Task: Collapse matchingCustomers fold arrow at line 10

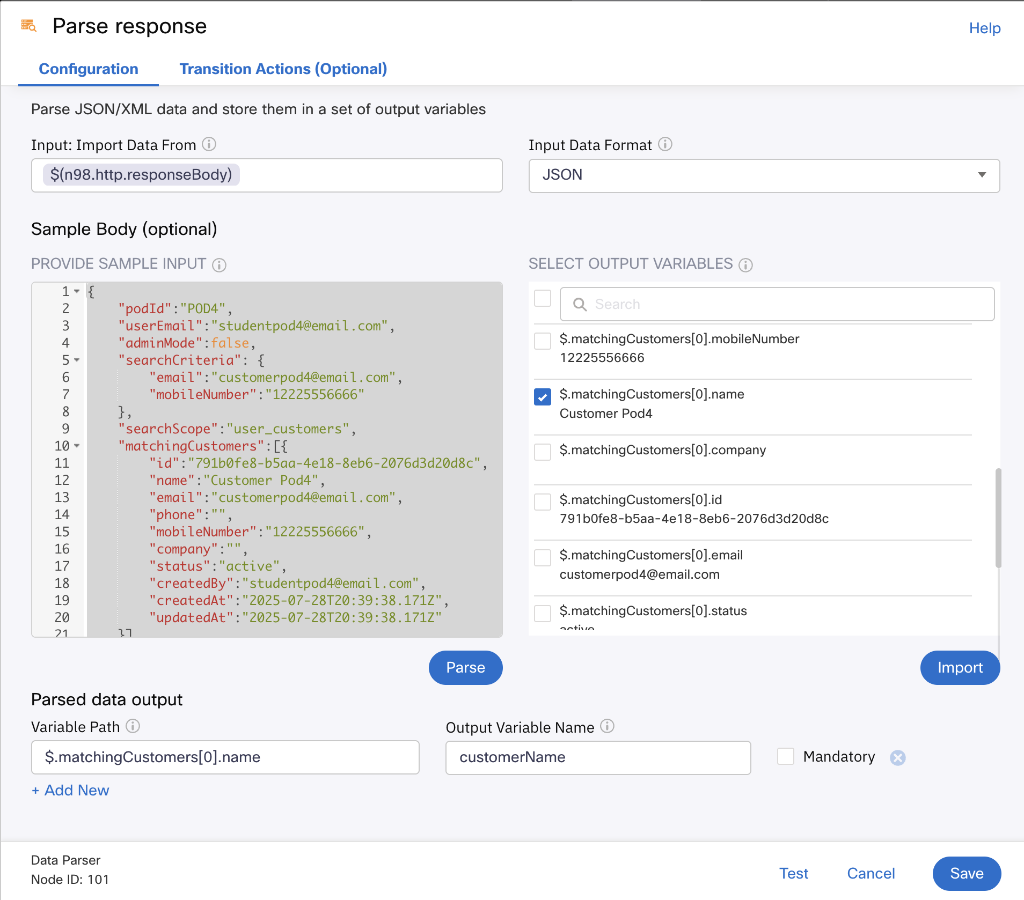Action: pyautogui.click(x=77, y=446)
